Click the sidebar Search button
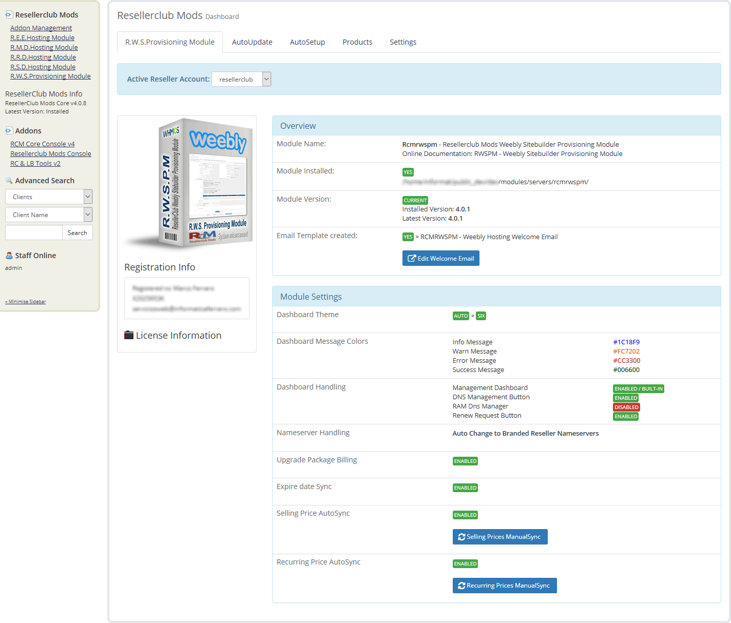This screenshot has width=731, height=623. click(78, 232)
